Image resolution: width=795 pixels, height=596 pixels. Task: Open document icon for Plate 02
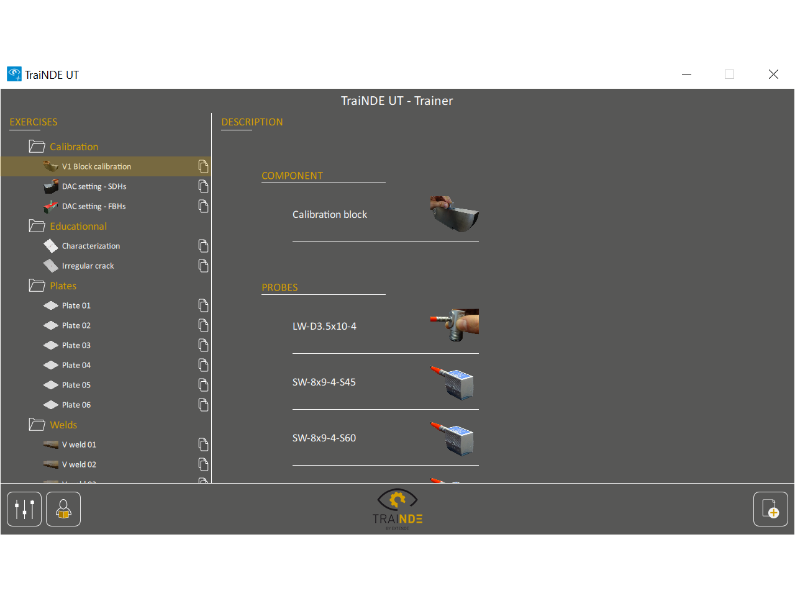tap(203, 325)
